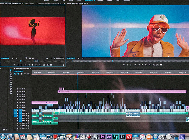
Task: Click Extract in the Program monitor
Action: pyautogui.click(x=157, y=65)
